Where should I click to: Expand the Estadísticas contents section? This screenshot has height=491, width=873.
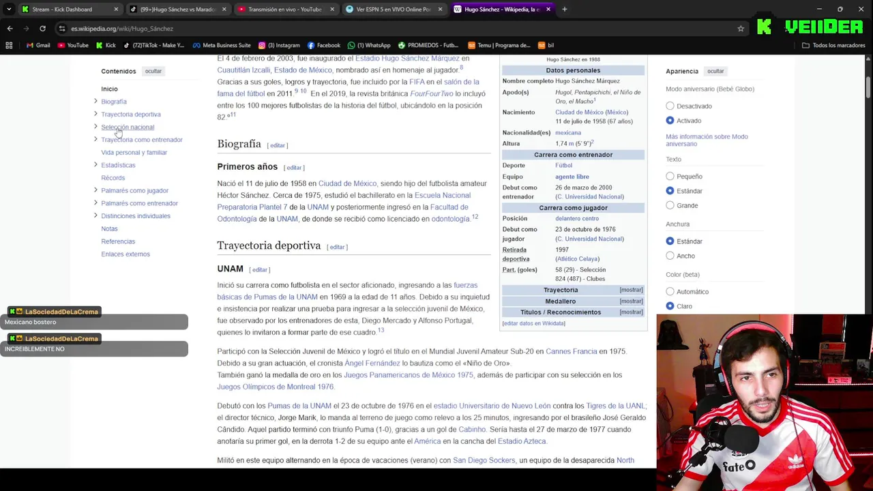pyautogui.click(x=95, y=165)
